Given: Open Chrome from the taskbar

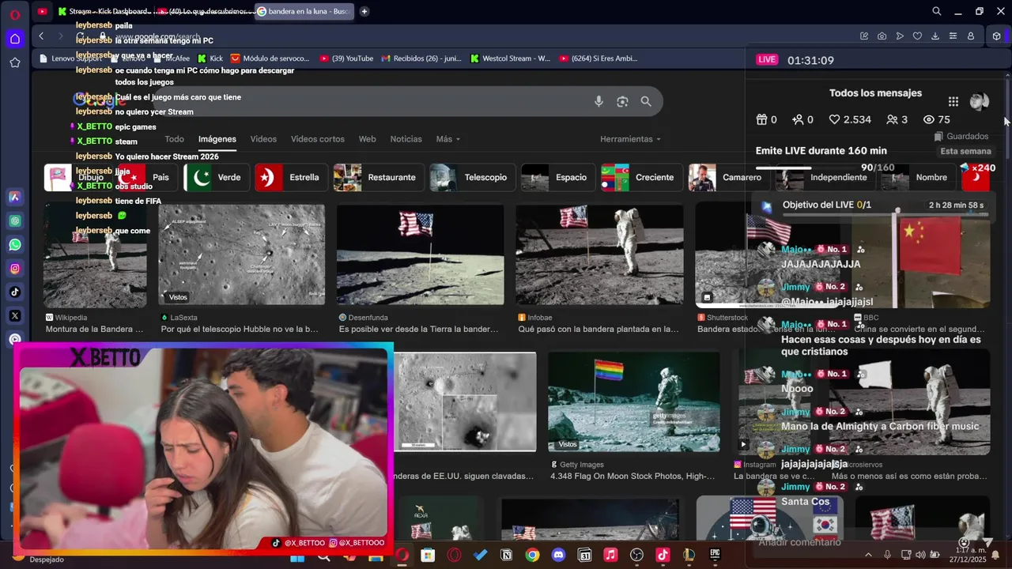Looking at the screenshot, I should (532, 556).
